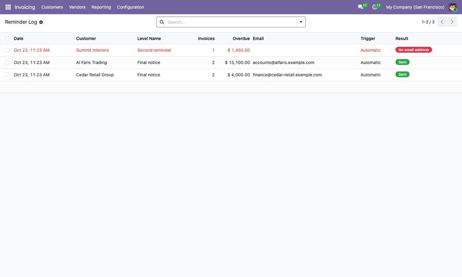Click the $ 15,100.00 overdue amount

[x=237, y=63]
